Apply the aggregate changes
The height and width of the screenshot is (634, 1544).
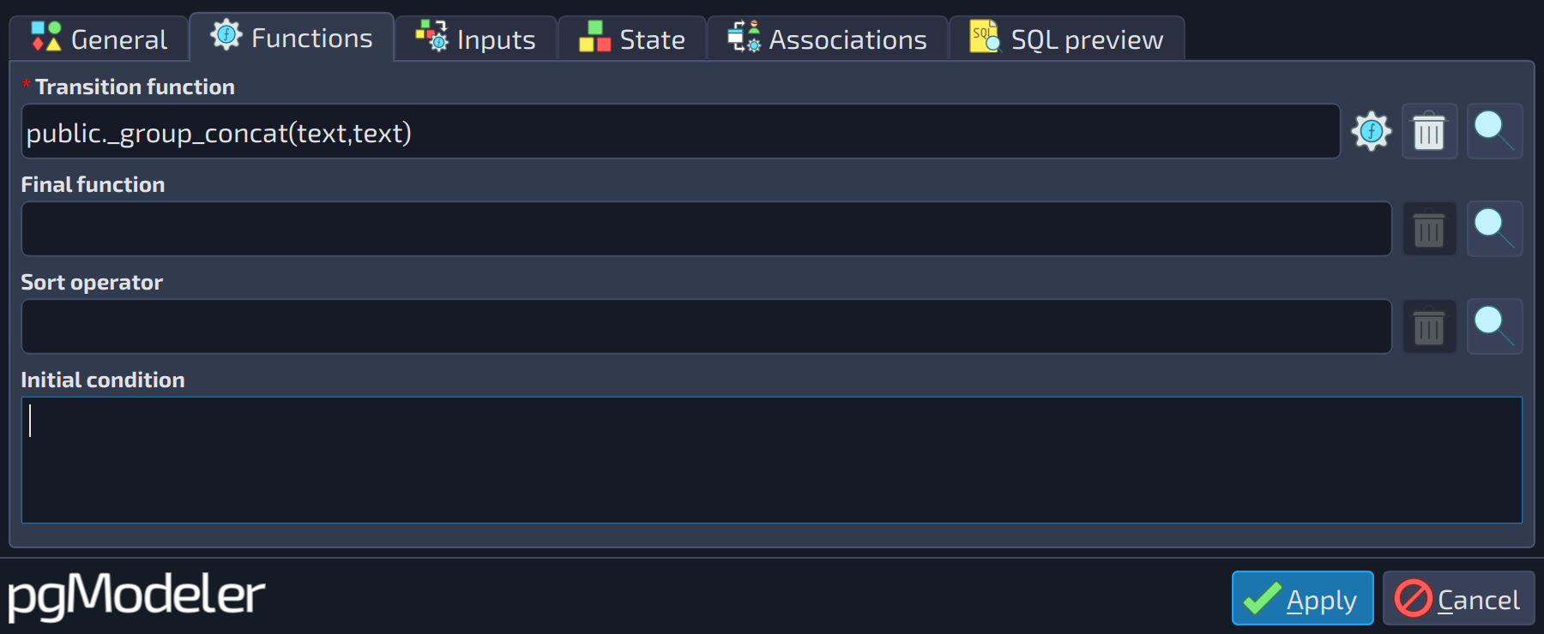(x=1302, y=599)
